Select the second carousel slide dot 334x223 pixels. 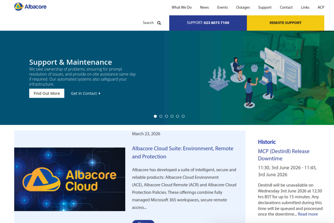click(x=161, y=116)
